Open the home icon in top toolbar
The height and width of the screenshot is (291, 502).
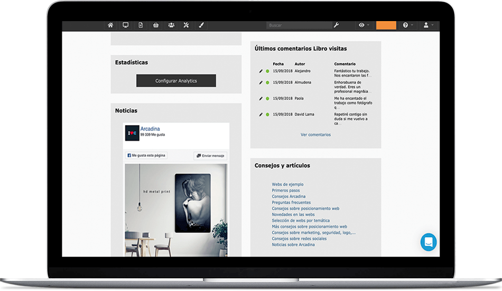(110, 25)
